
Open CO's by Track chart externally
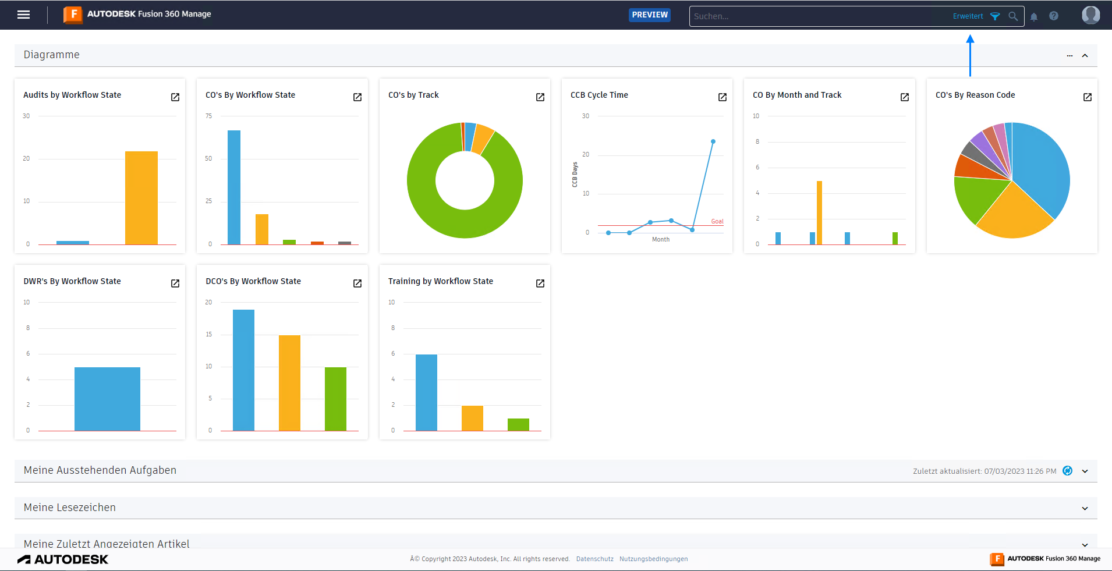(540, 97)
